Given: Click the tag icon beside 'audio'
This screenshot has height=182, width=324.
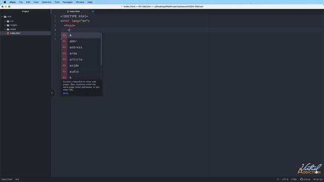Looking at the screenshot, I should (64, 72).
